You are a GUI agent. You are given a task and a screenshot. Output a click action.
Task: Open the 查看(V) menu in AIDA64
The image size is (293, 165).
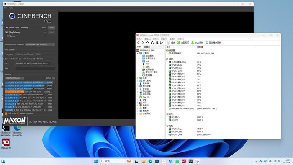click(x=147, y=39)
